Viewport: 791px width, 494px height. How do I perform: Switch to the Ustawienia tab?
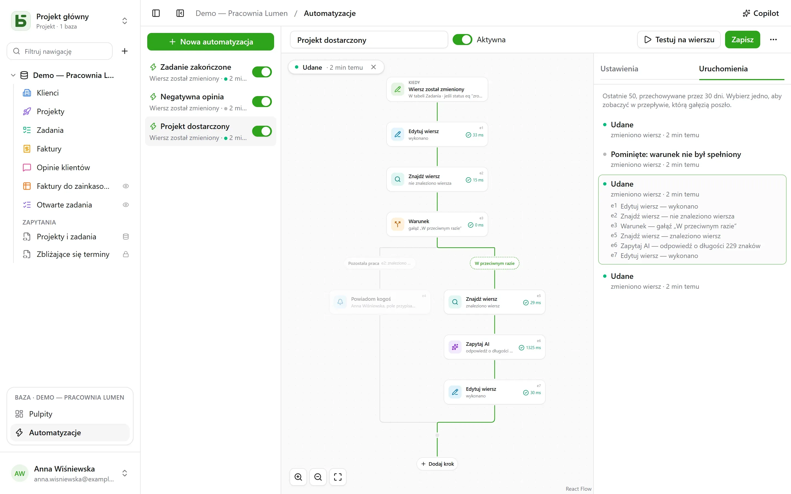pos(619,69)
